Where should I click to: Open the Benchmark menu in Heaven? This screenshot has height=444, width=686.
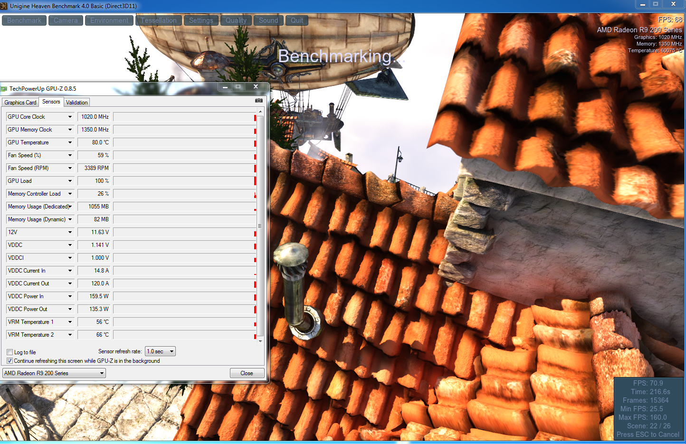24,20
